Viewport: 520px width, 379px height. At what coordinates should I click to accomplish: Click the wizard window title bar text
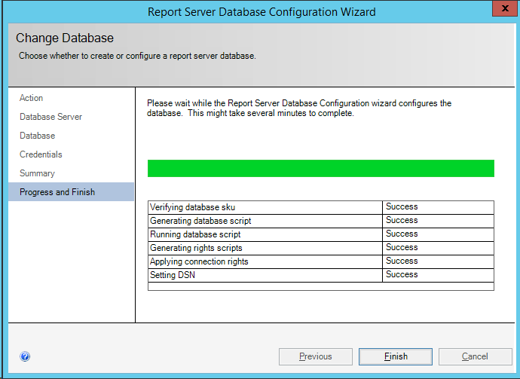261,11
